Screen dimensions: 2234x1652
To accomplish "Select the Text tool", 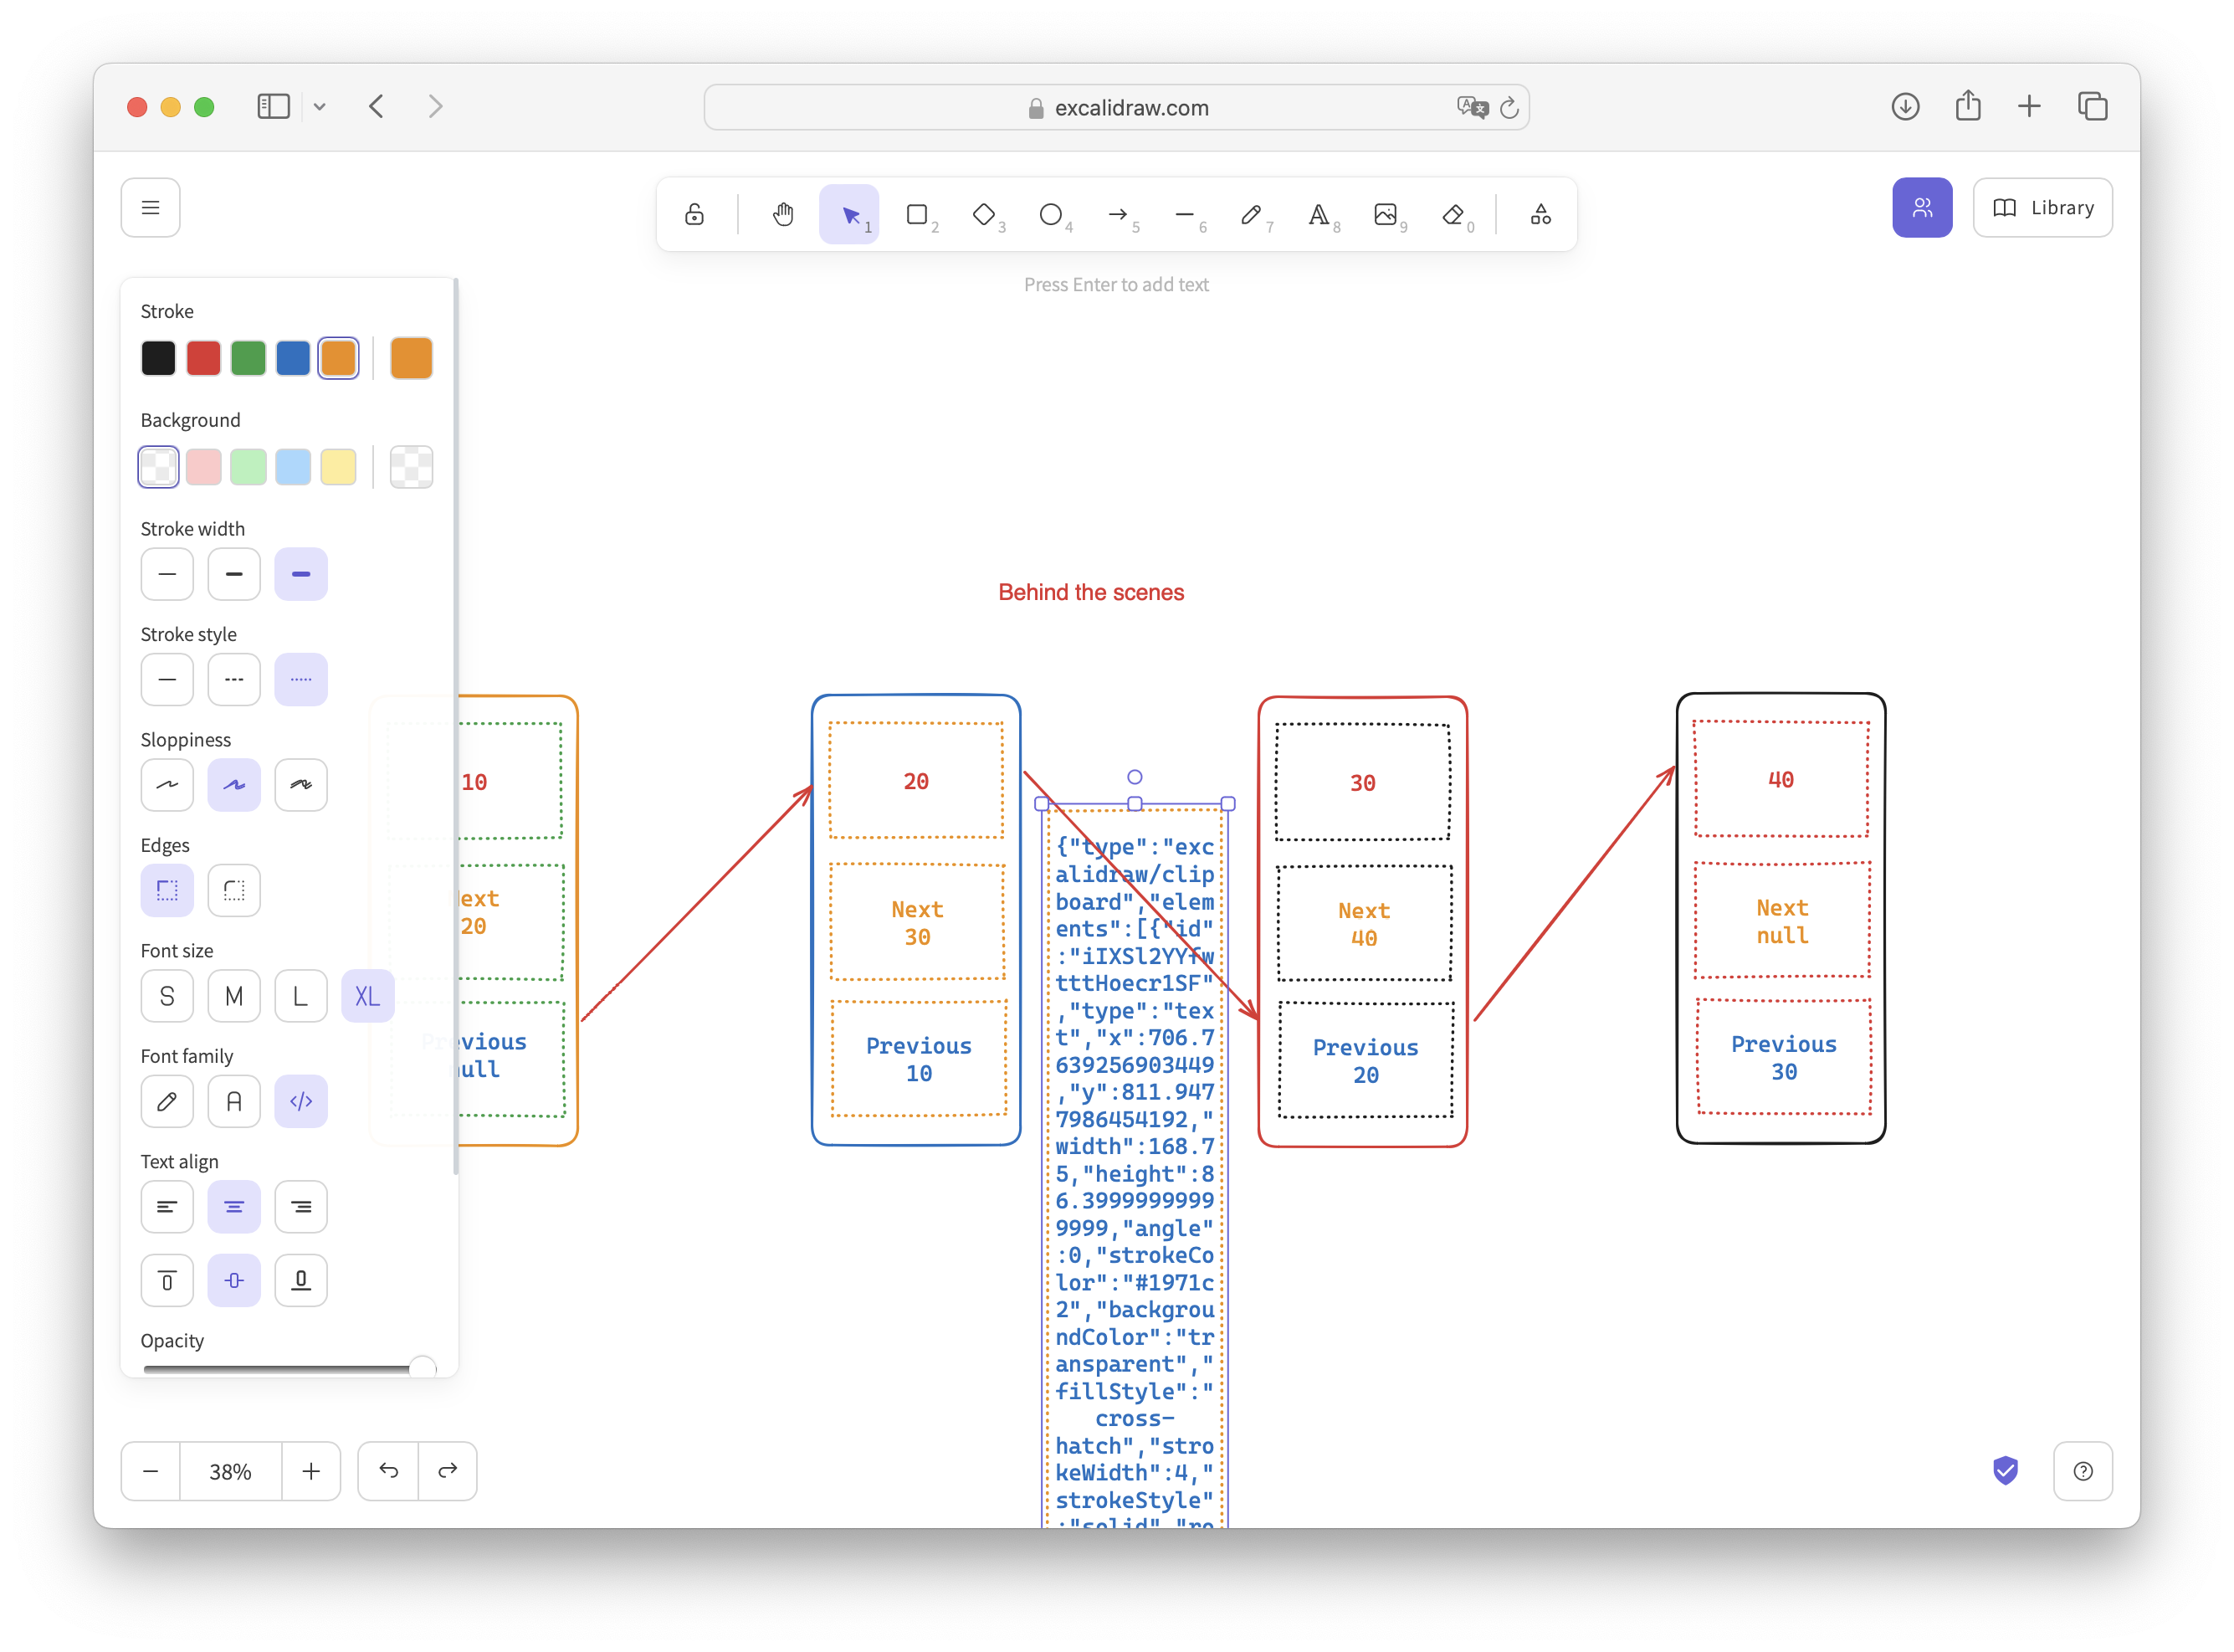I will [x=1320, y=214].
